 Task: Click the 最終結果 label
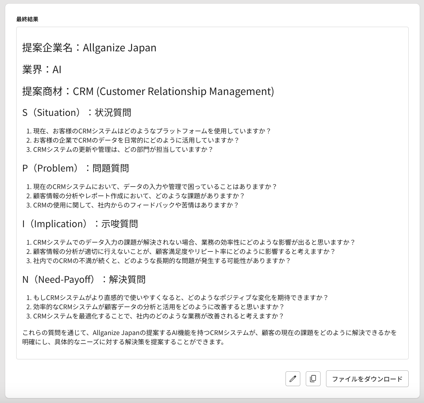coord(27,19)
